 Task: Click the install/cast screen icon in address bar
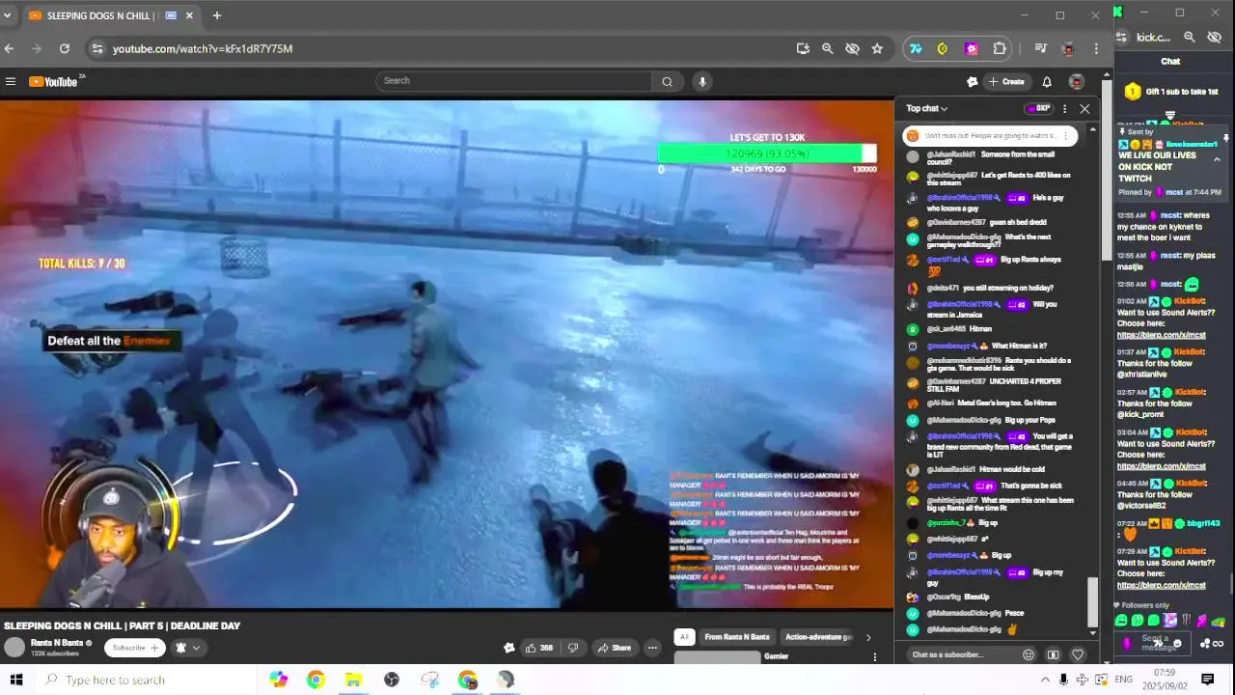point(803,48)
